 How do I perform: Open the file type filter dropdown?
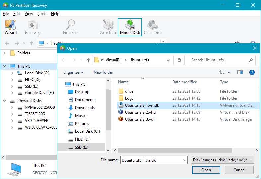[251, 160]
